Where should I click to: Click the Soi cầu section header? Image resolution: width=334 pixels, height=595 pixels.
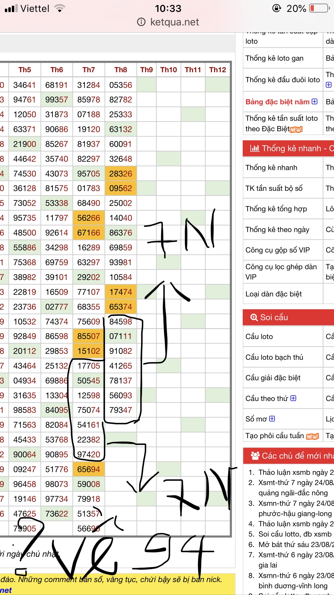pos(289,317)
